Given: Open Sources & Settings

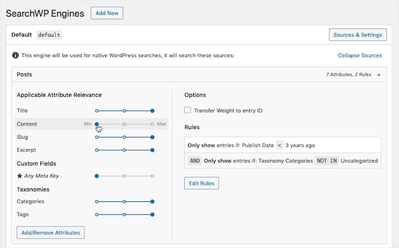Looking at the screenshot, I should click(357, 35).
